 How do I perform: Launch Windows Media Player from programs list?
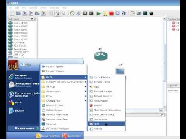[64, 115]
